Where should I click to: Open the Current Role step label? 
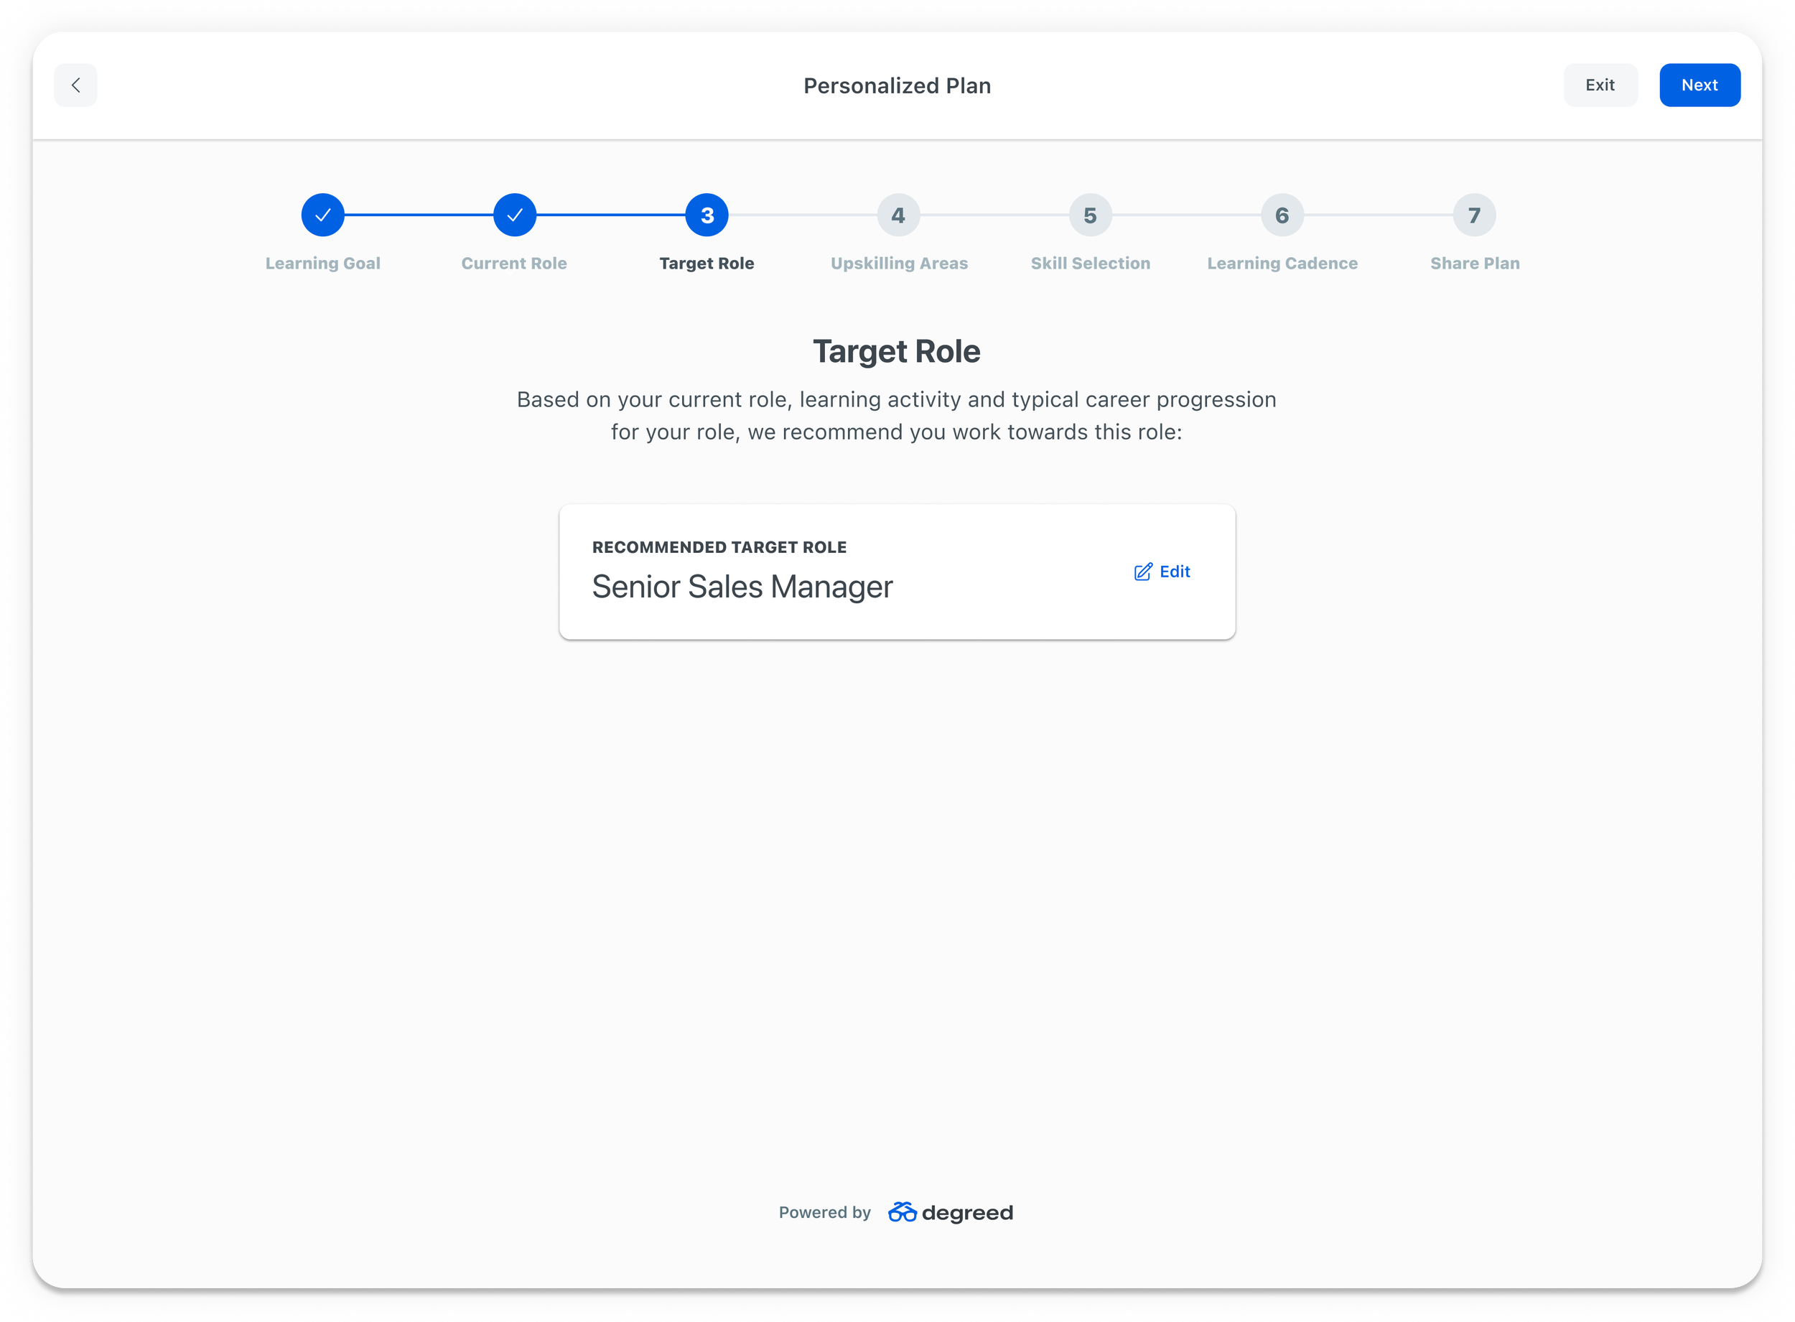pyautogui.click(x=514, y=264)
